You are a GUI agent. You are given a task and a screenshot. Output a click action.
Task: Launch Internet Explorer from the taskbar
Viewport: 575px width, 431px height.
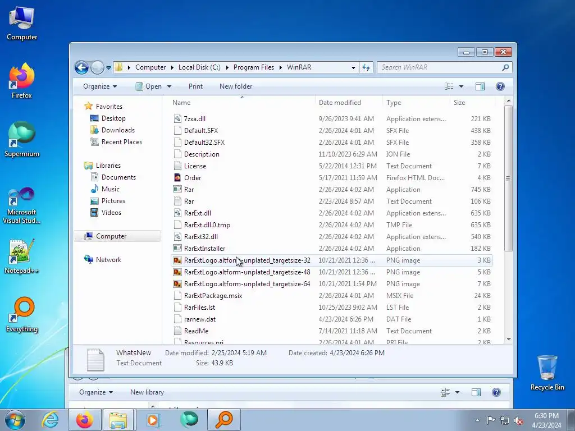click(50, 420)
